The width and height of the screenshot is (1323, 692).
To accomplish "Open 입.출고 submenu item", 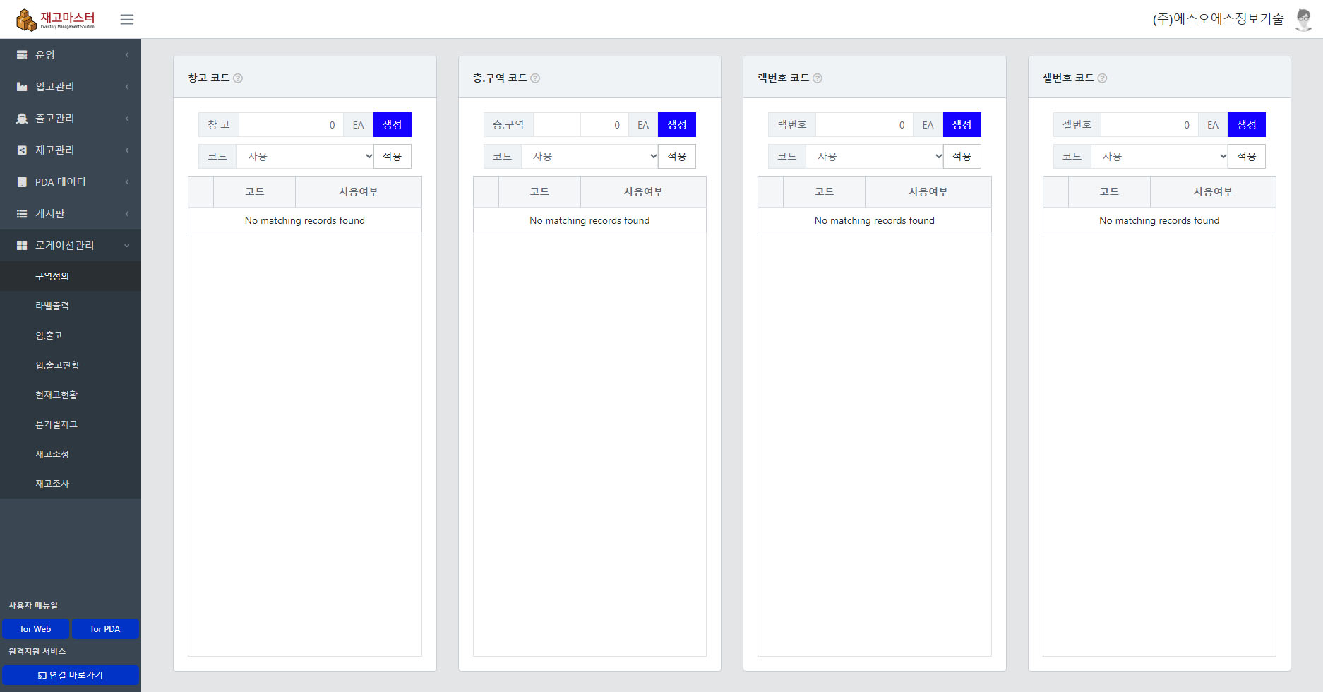I will click(71, 335).
